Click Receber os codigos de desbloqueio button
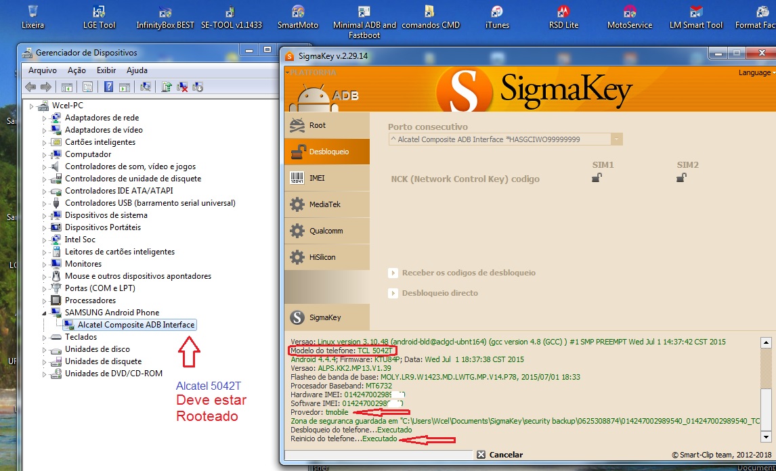The height and width of the screenshot is (471, 776). pyautogui.click(x=462, y=273)
